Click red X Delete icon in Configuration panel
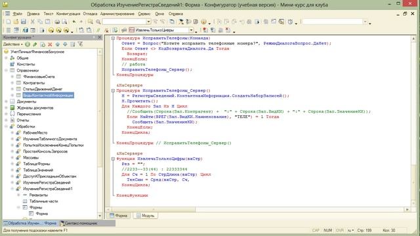 (50, 44)
